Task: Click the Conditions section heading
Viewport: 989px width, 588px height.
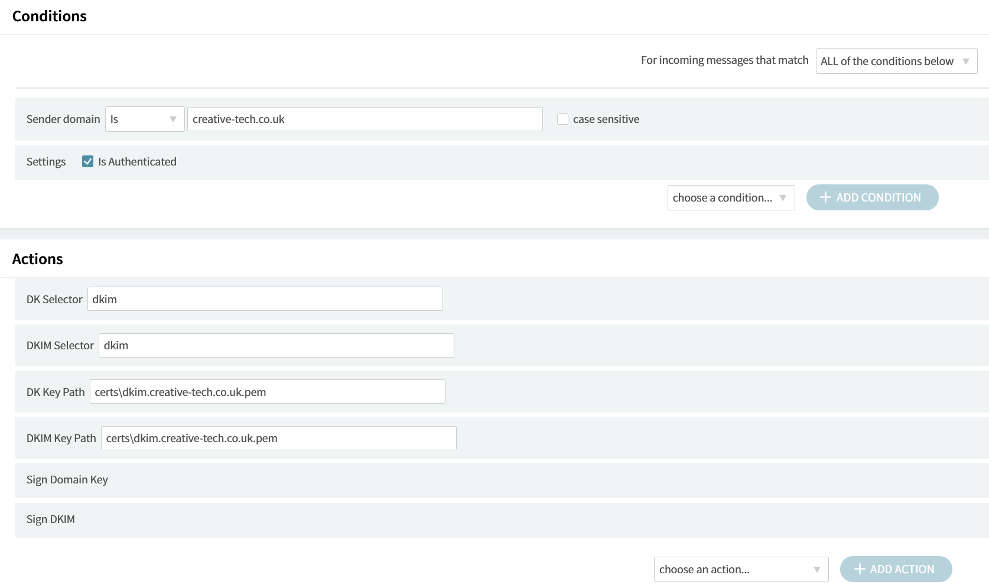Action: click(x=50, y=17)
